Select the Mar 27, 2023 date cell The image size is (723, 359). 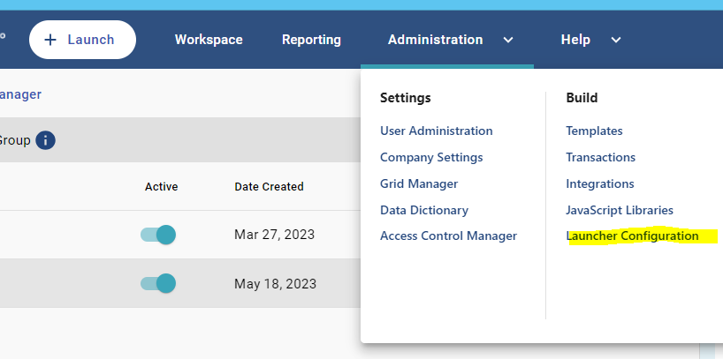(x=274, y=235)
